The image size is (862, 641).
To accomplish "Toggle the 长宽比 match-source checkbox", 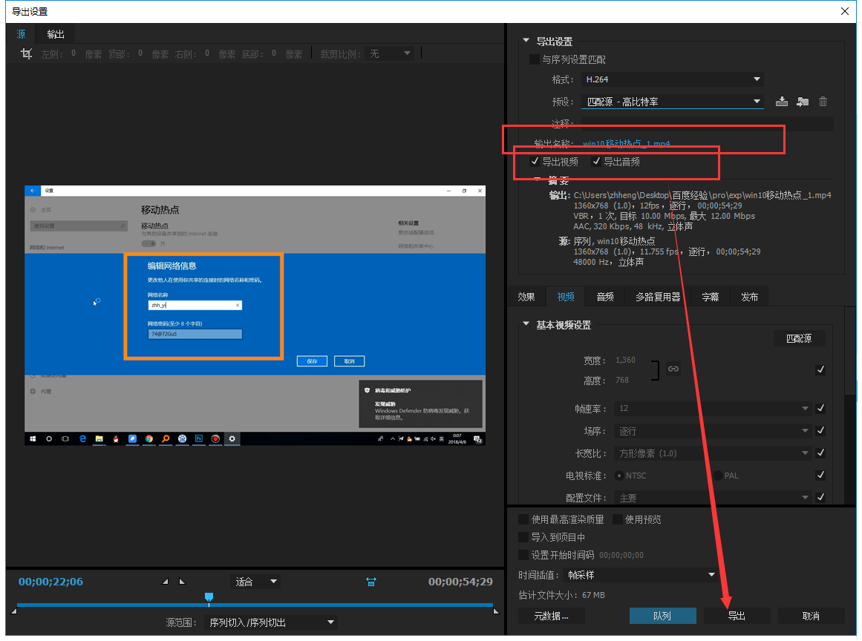I will (x=820, y=453).
